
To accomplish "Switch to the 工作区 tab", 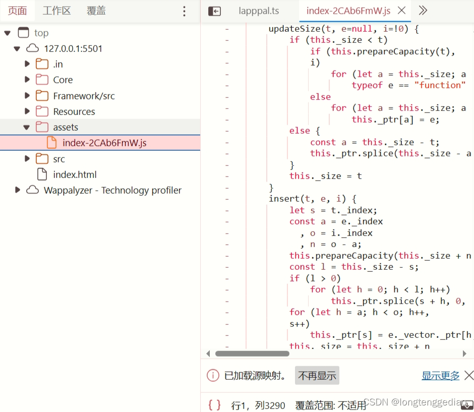I will tap(56, 11).
